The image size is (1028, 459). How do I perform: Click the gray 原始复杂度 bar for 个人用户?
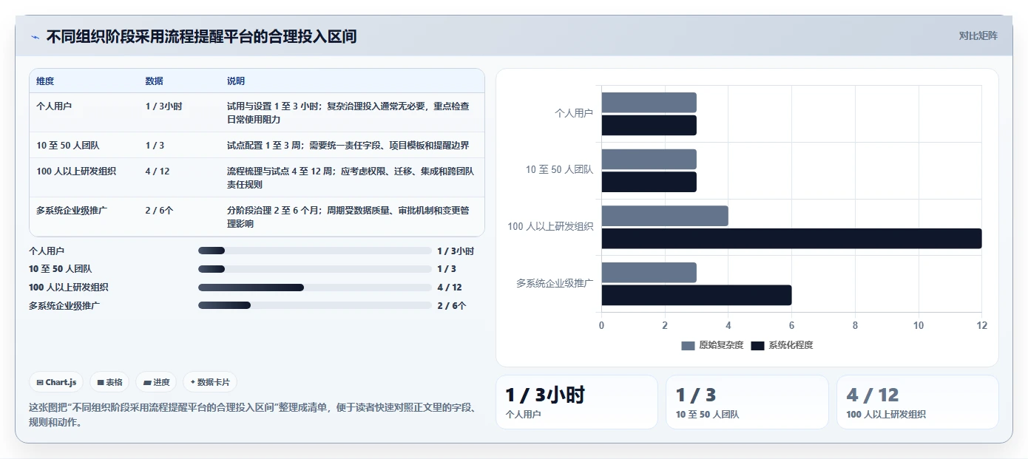tap(649, 103)
